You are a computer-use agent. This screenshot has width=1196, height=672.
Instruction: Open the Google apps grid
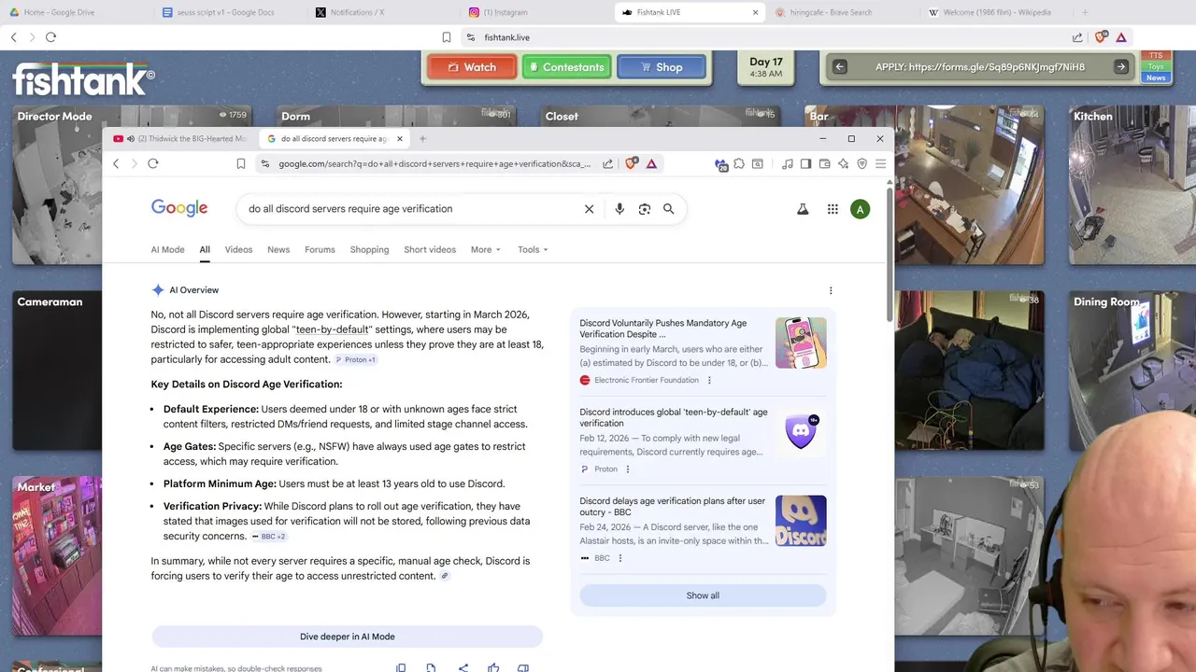click(833, 209)
